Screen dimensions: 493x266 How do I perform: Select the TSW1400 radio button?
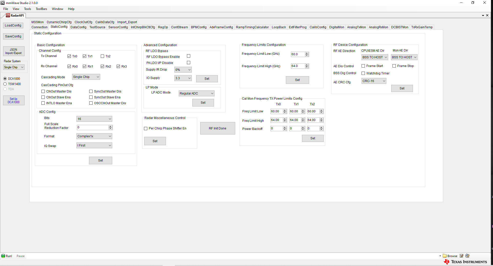click(x=5, y=84)
